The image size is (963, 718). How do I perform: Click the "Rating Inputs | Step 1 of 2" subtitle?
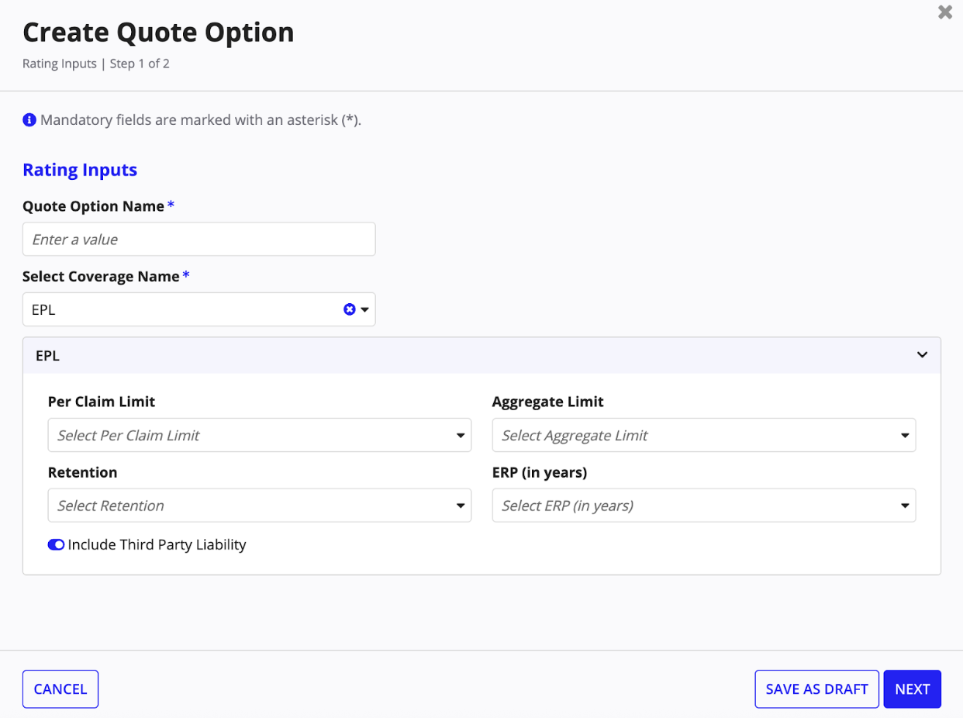[96, 64]
